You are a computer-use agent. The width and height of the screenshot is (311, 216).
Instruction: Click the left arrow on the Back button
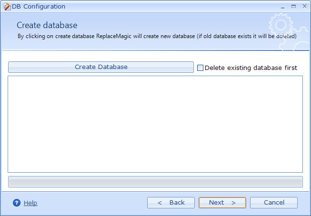click(160, 203)
